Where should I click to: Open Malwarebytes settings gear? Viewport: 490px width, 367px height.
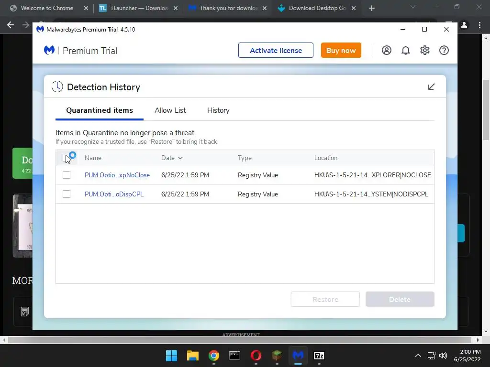tap(425, 50)
